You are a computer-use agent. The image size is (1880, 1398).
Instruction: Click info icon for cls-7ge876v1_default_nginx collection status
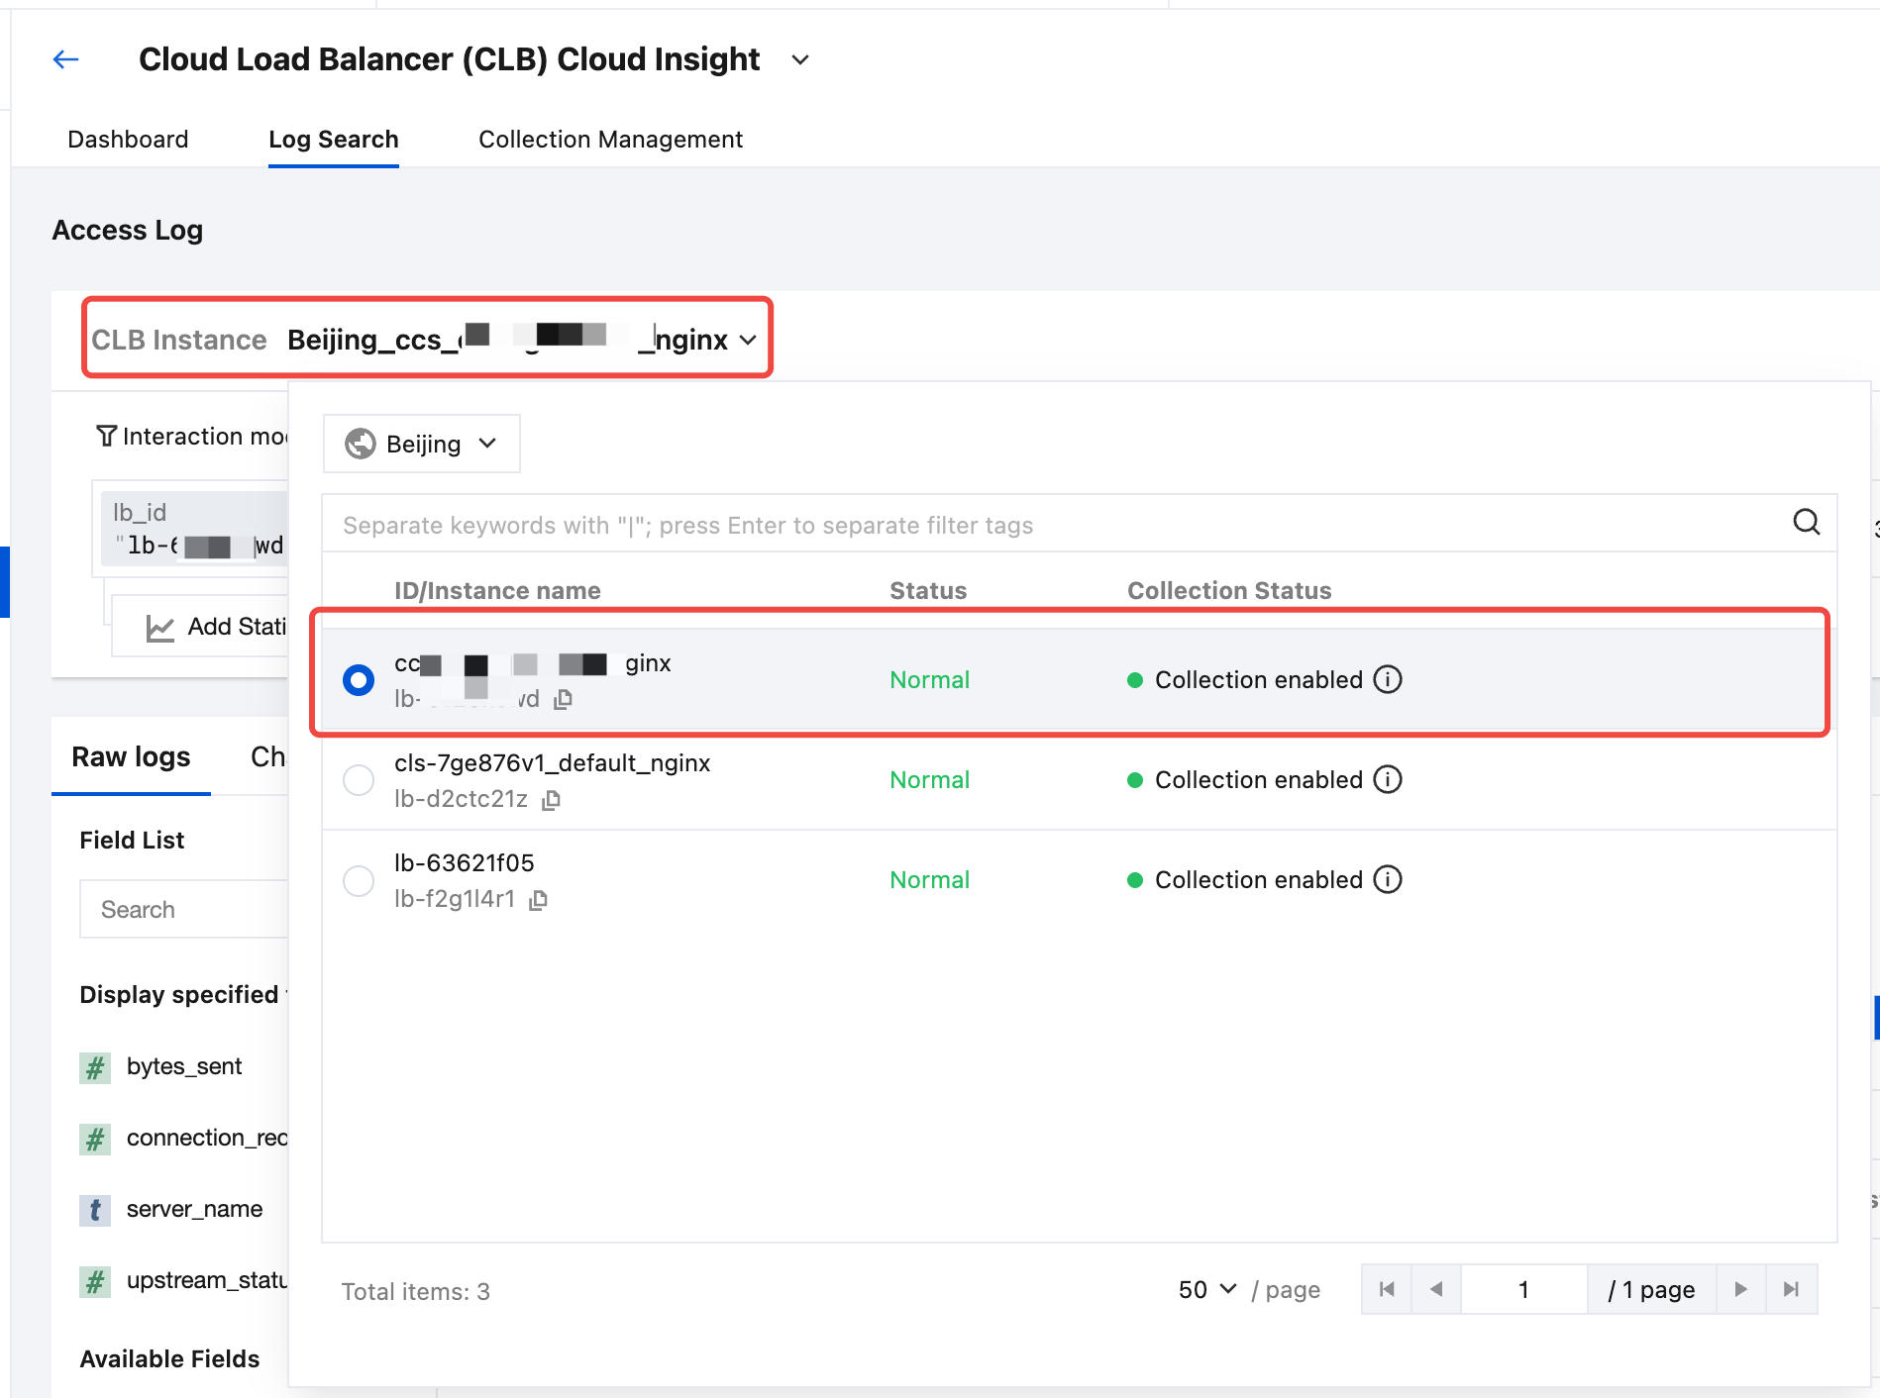tap(1388, 779)
